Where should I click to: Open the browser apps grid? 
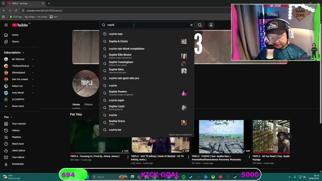3,17
